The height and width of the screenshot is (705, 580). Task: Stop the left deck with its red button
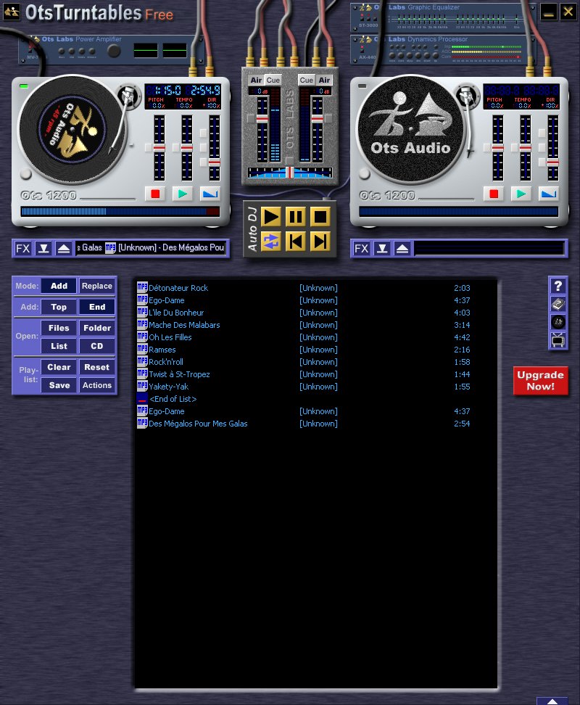click(x=155, y=194)
